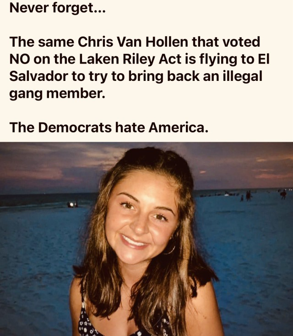This screenshot has height=336, width=293.
Task: Click the words "gang member."
Action: [x=57, y=94]
